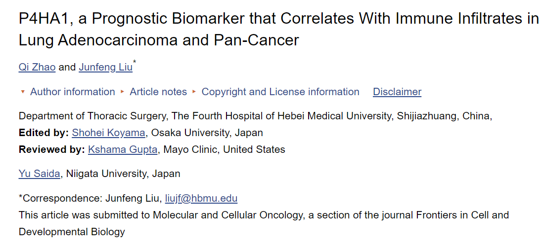
Task: Click the asterisk after Junfeng Liu
Action: (135, 63)
